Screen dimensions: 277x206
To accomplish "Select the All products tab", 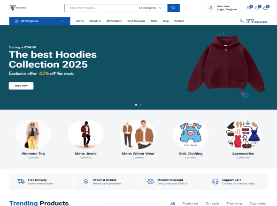I will [x=173, y=203].
